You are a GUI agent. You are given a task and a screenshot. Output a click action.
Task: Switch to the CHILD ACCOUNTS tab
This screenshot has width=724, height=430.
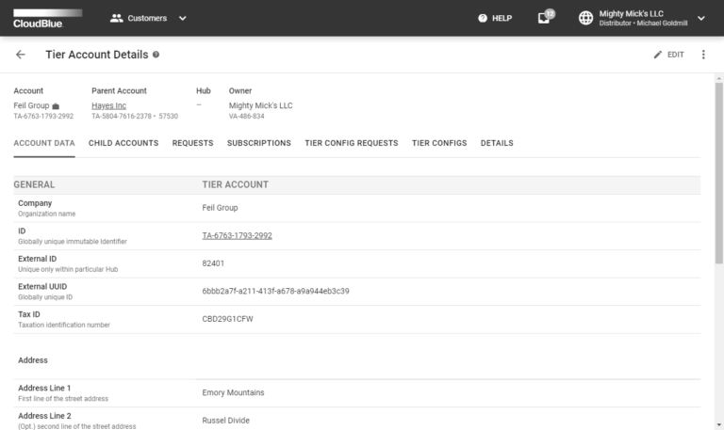(123, 143)
